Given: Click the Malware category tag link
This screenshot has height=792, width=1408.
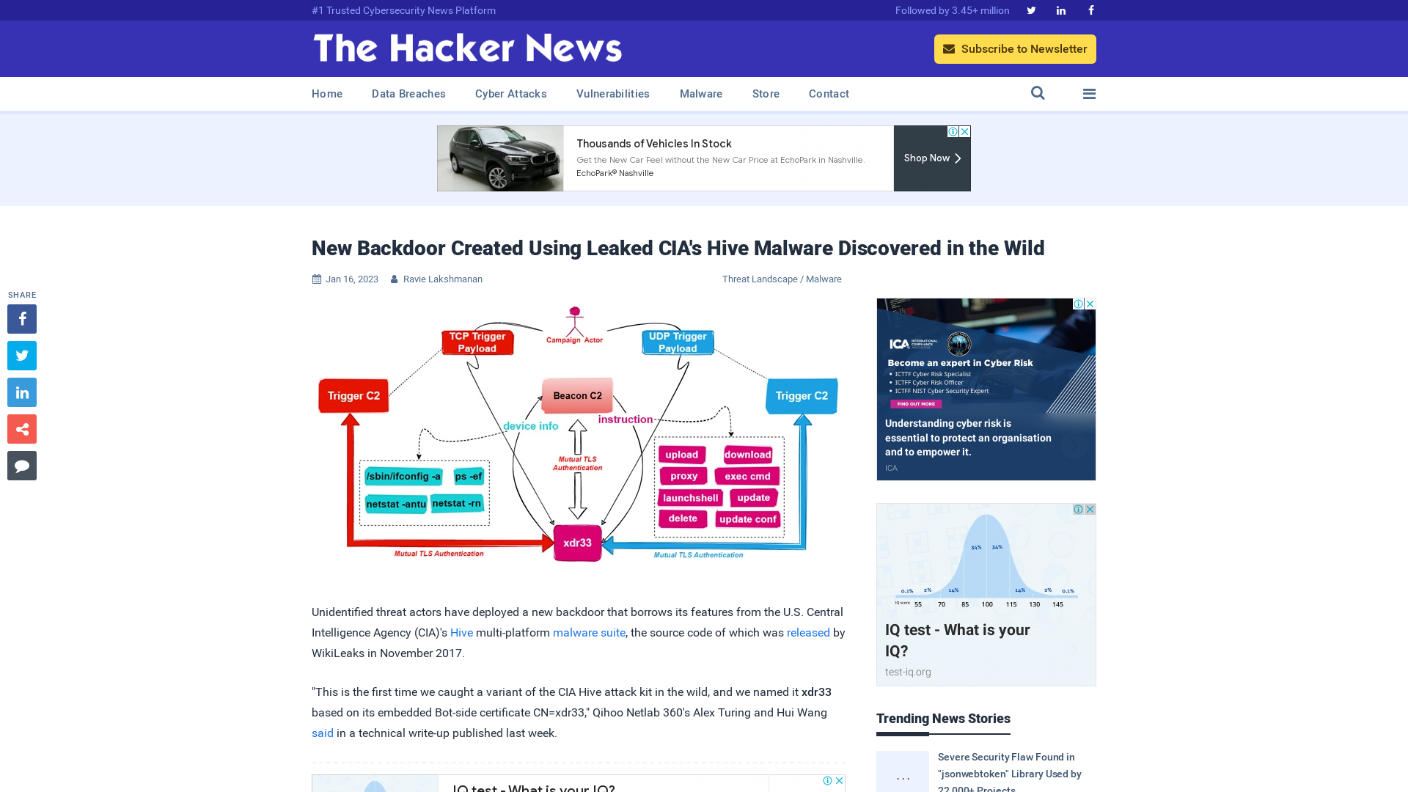Looking at the screenshot, I should [x=824, y=279].
